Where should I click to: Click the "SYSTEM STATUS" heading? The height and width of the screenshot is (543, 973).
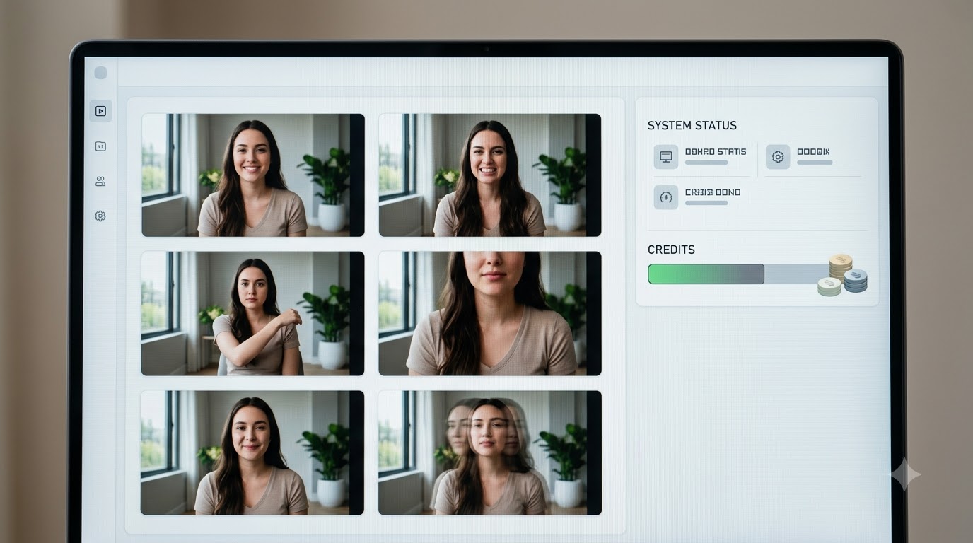(692, 125)
